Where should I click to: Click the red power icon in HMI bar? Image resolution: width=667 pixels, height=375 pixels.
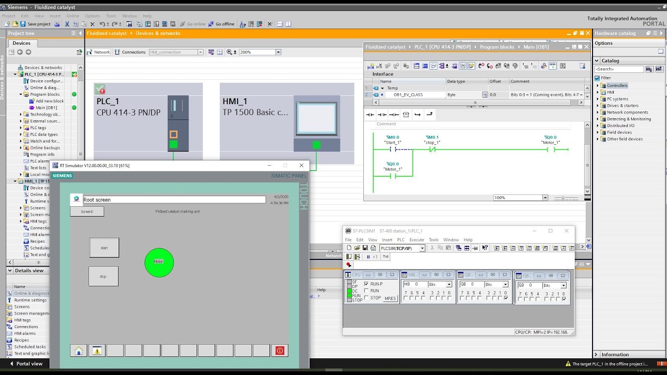[x=280, y=351]
